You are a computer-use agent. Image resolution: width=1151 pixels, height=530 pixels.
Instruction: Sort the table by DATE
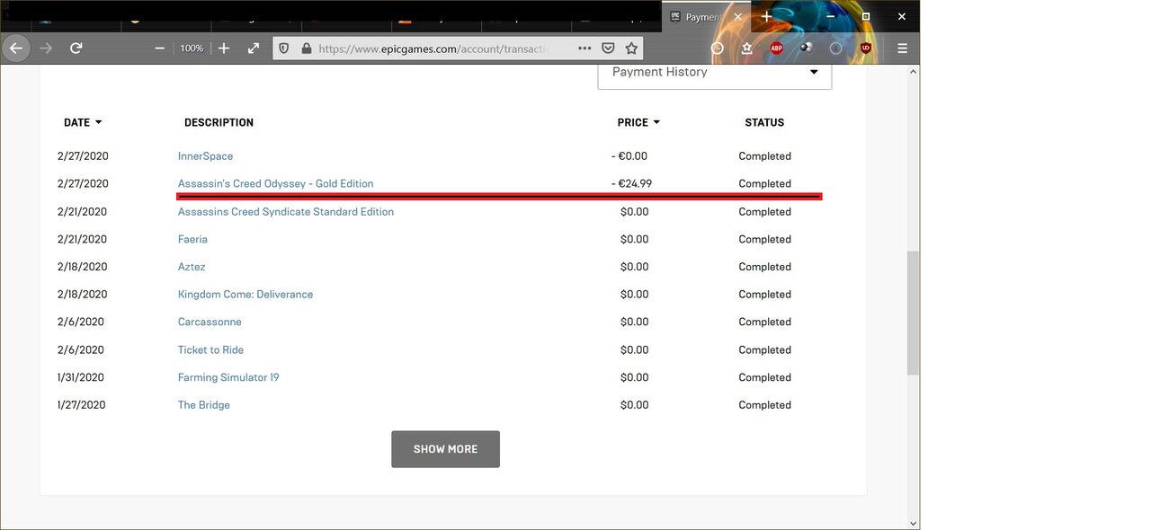pos(83,122)
